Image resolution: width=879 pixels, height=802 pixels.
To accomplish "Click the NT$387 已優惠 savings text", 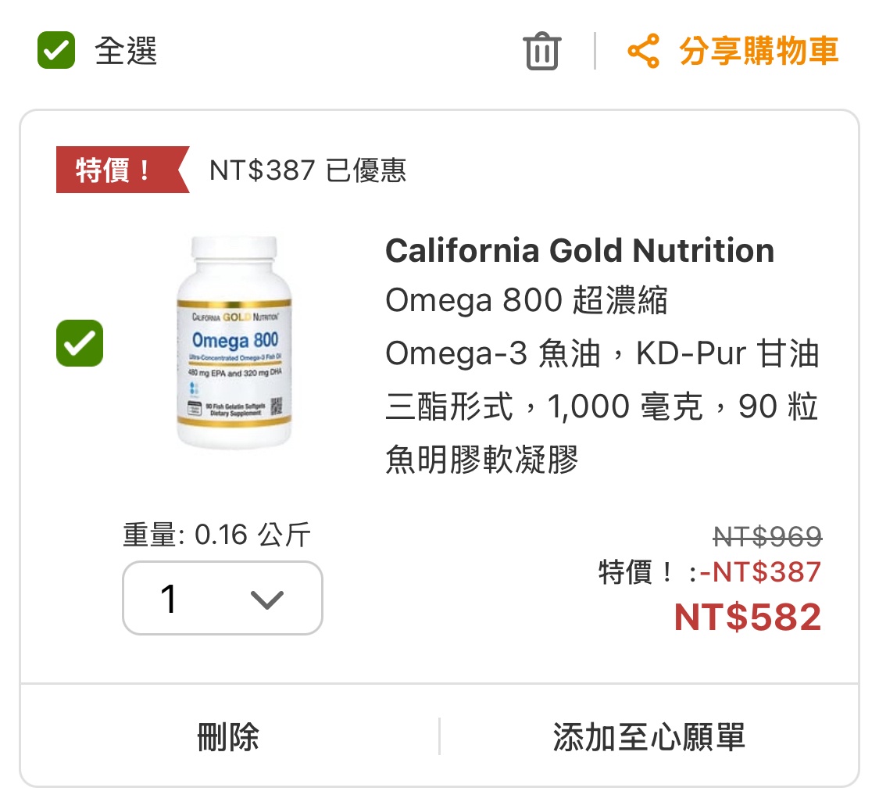I will point(308,170).
